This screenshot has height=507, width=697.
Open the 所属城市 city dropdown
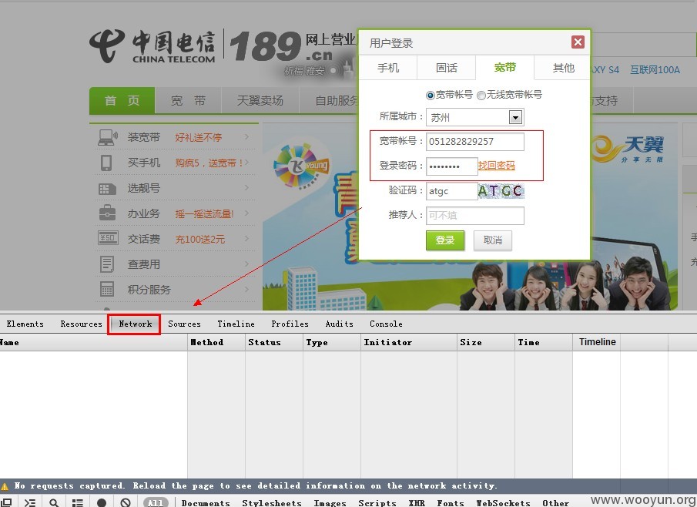(x=474, y=117)
